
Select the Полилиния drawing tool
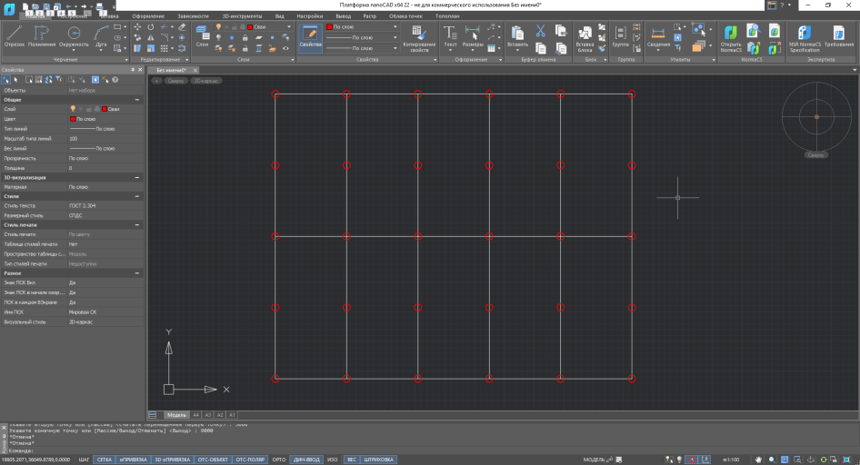tap(42, 37)
